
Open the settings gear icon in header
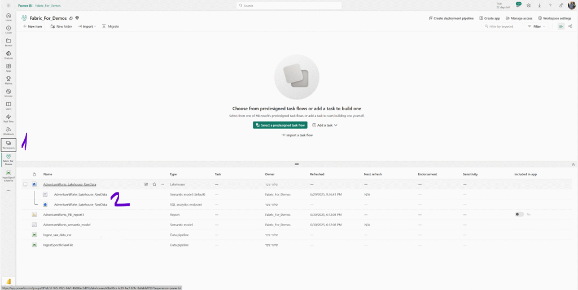[x=528, y=6]
